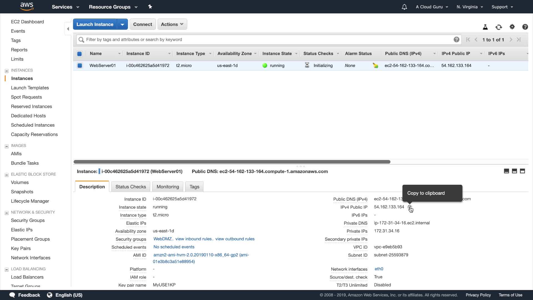Open table settings gear icon

512,27
